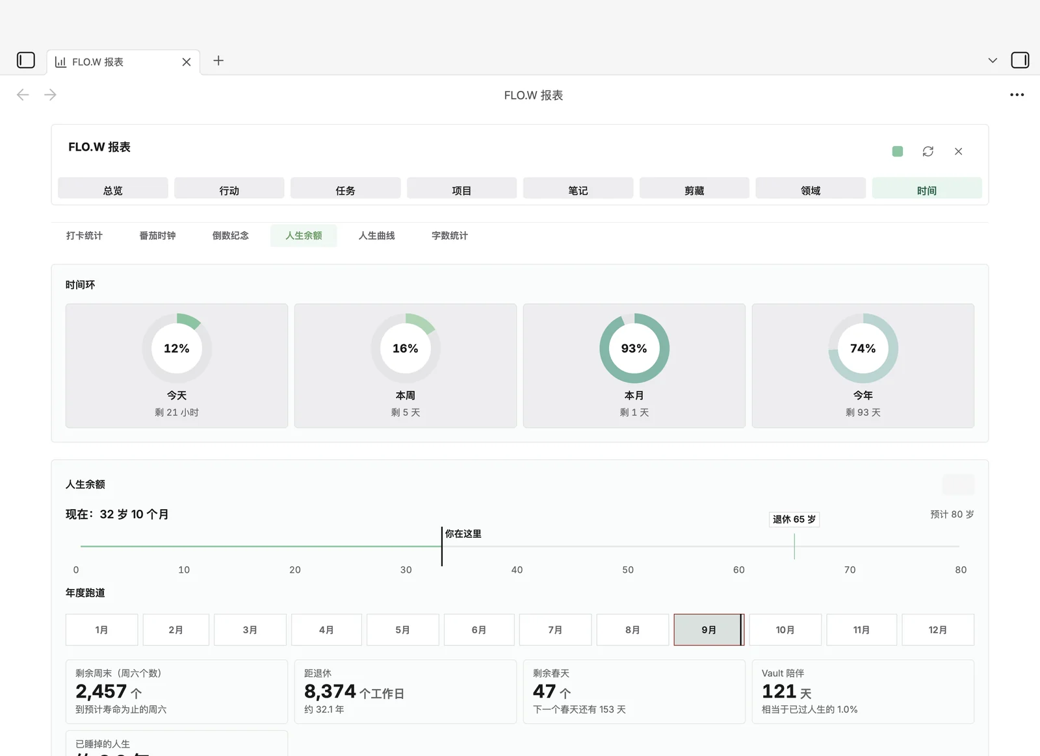Toggle the left sidebar panel icon
The width and height of the screenshot is (1040, 756).
(x=25, y=60)
